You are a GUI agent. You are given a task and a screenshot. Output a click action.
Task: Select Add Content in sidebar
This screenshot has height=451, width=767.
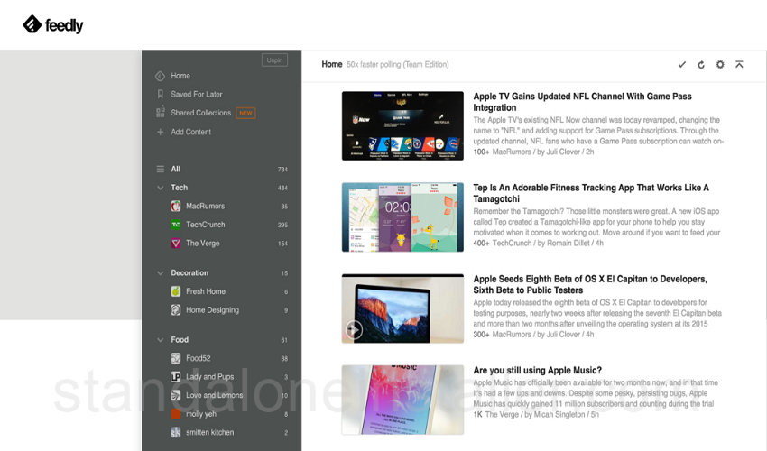pyautogui.click(x=190, y=132)
